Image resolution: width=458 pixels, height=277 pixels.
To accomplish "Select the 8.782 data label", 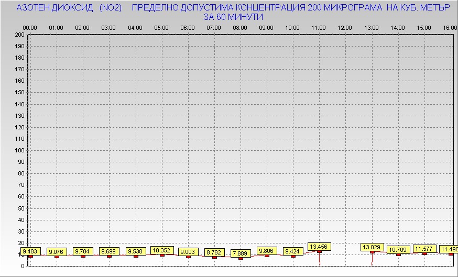I will [x=214, y=252].
